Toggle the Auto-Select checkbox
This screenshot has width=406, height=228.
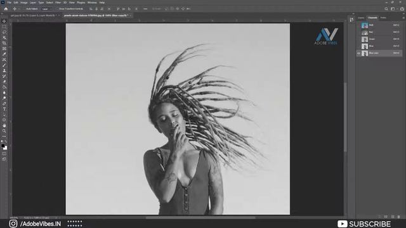pyautogui.click(x=25, y=9)
